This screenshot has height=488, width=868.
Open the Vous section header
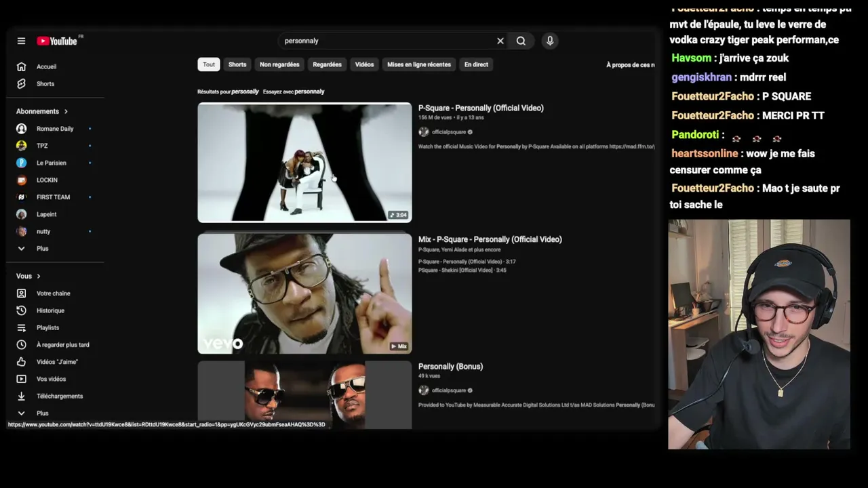pyautogui.click(x=28, y=276)
